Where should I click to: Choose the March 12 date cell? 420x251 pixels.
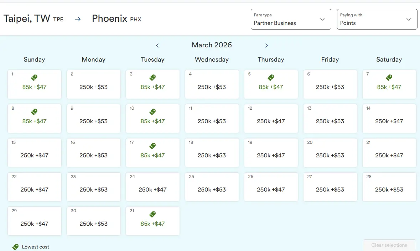pyautogui.click(x=271, y=118)
